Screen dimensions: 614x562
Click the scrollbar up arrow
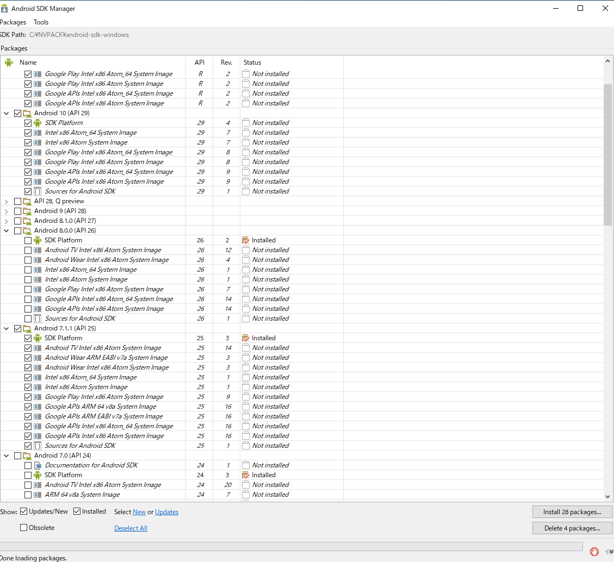pyautogui.click(x=607, y=61)
